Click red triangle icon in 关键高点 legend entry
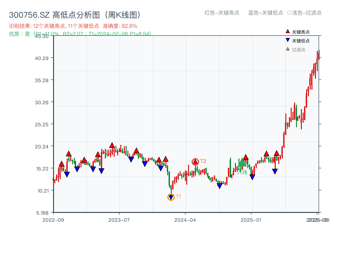Image resolution: width=354 pixels, height=265 pixels. click(288, 31)
